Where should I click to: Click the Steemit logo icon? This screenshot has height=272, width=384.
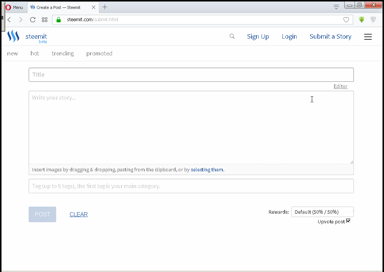[13, 36]
